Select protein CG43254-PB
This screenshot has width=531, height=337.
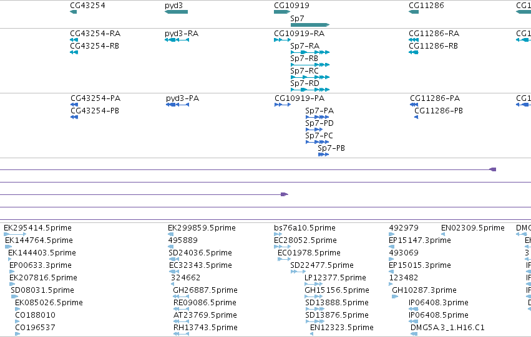74,117
